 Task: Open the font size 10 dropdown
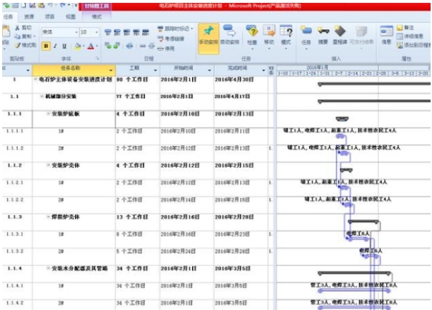[x=96, y=33]
